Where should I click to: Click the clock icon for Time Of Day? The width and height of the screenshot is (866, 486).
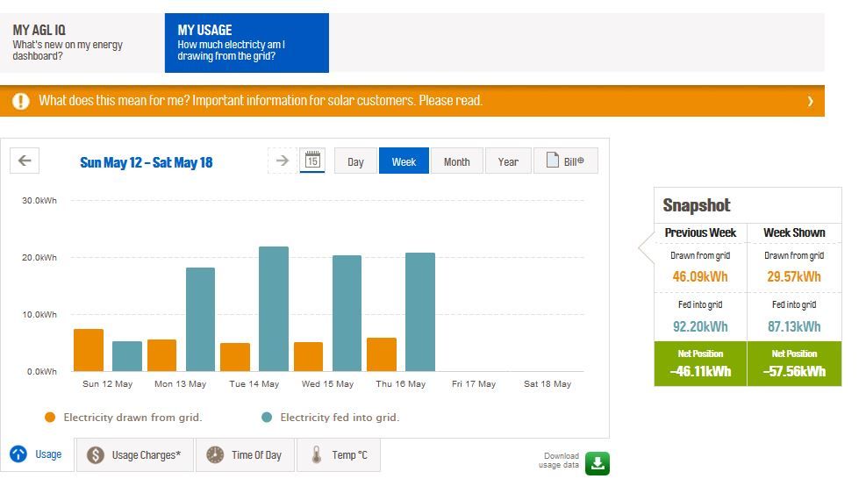pyautogui.click(x=215, y=455)
